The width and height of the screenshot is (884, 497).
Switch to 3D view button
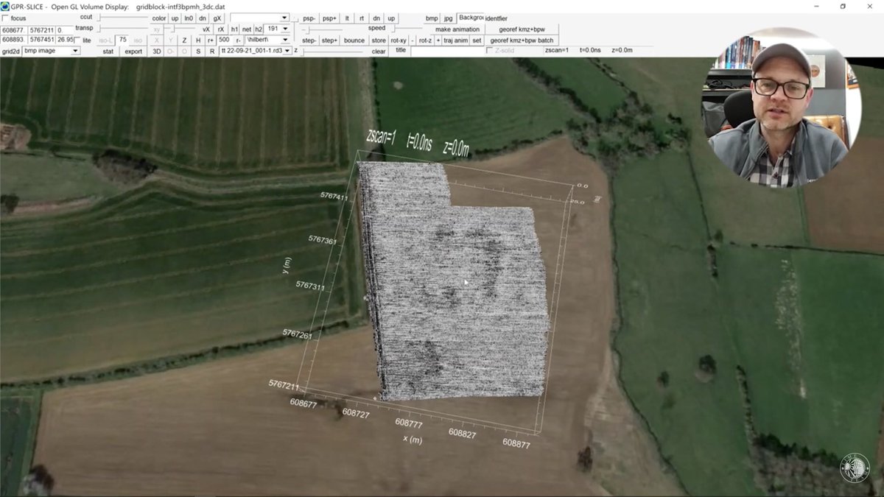tap(156, 51)
